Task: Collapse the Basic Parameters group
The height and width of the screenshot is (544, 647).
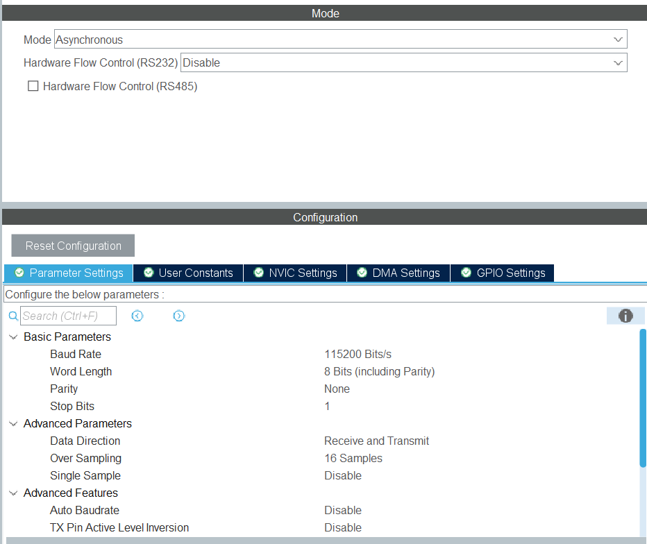Action: [13, 337]
